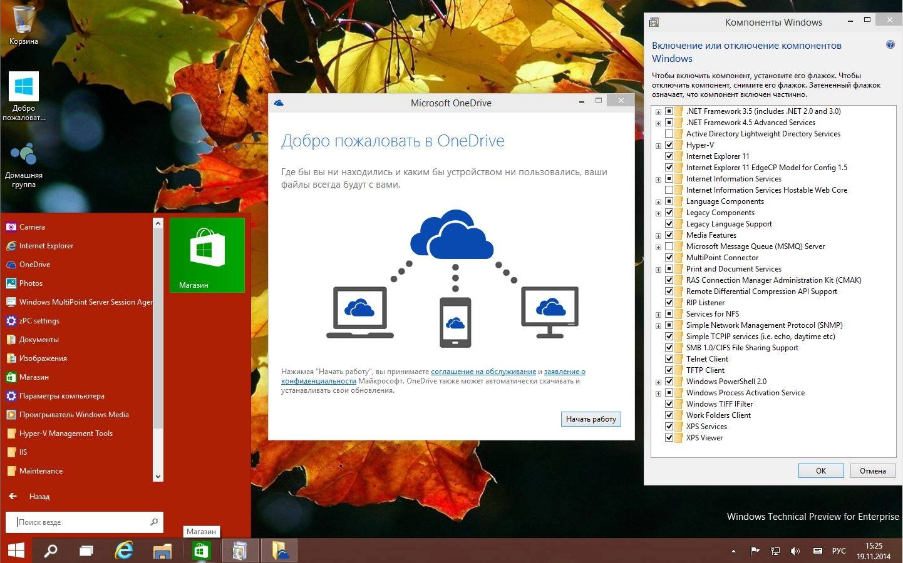Open the Recycle Bin (Корзина) desktop icon
The height and width of the screenshot is (563, 903).
pos(23,25)
